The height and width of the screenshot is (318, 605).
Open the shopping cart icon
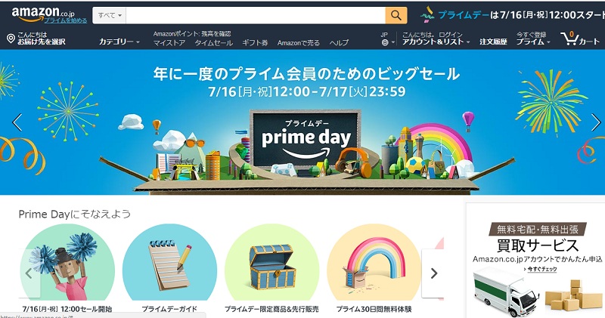click(569, 39)
